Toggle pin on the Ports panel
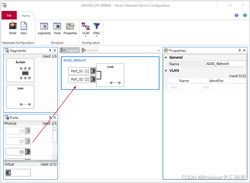The width and height of the screenshot is (250, 183). pyautogui.click(x=50, y=117)
